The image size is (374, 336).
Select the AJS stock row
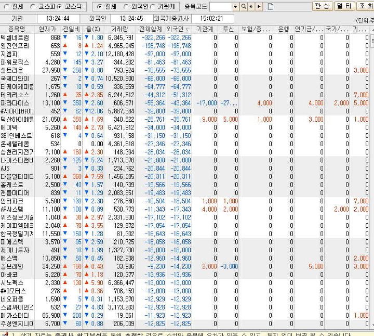point(184,169)
